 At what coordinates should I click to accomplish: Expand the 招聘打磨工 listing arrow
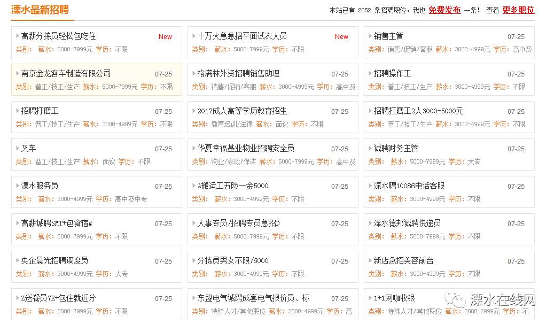tap(18, 111)
